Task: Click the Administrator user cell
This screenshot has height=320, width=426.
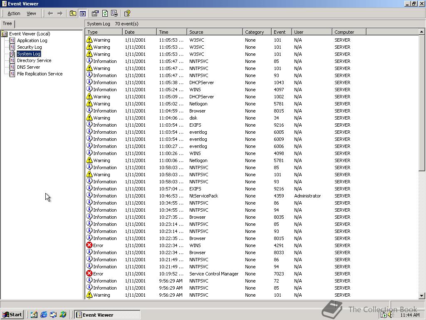Action: tap(307, 196)
